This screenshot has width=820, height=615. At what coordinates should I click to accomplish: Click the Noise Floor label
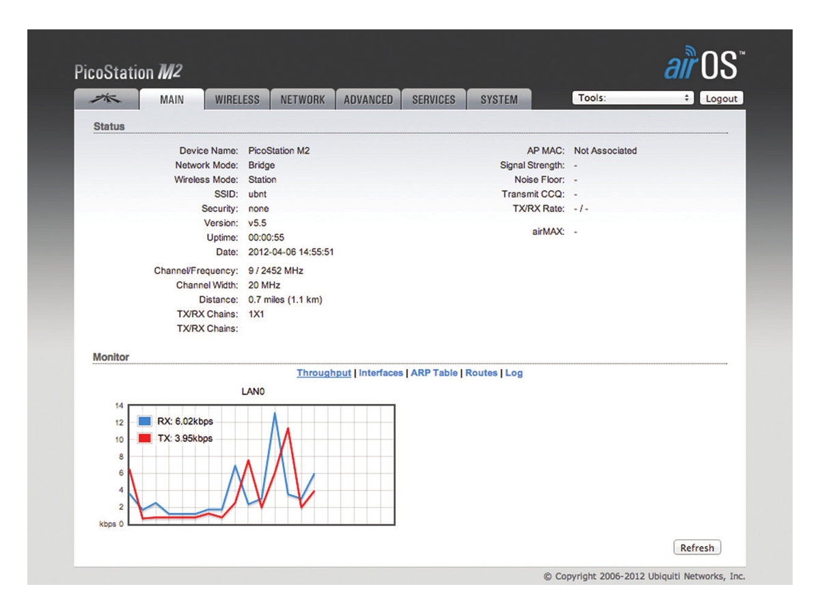[540, 180]
